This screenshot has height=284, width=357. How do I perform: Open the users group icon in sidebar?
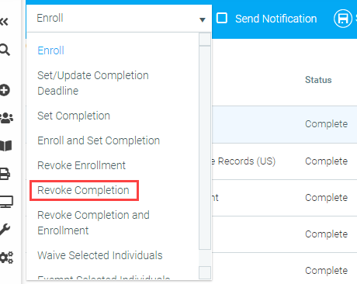(x=6, y=118)
